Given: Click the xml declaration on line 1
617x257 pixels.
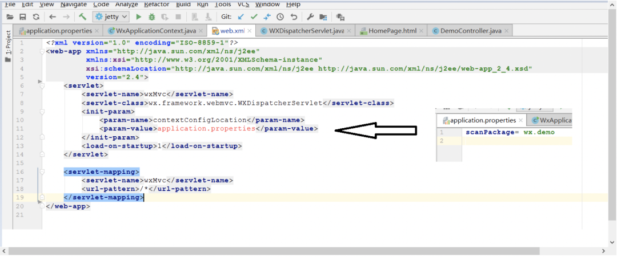Looking at the screenshot, I should (142, 43).
